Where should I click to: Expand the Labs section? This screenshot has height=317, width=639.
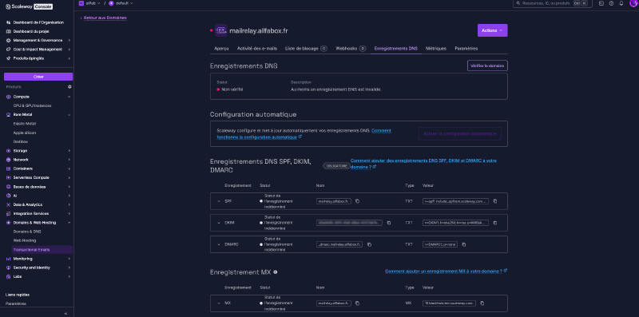(x=38, y=276)
